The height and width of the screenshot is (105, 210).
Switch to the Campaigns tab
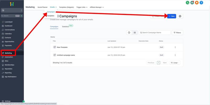(54, 27)
